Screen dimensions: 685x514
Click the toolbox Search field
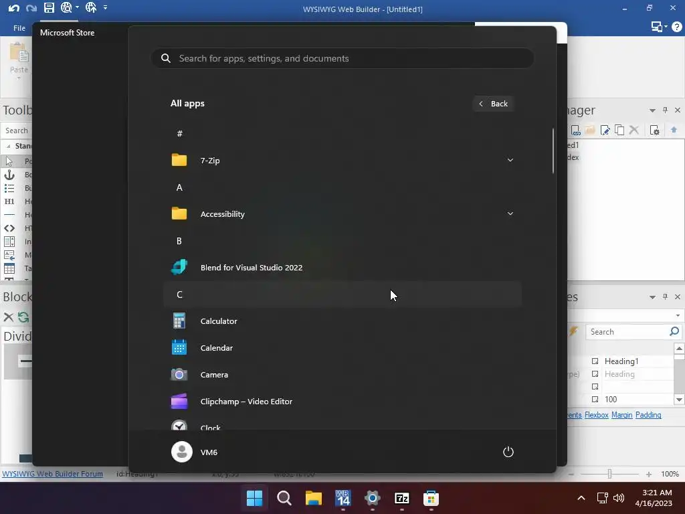(x=17, y=131)
